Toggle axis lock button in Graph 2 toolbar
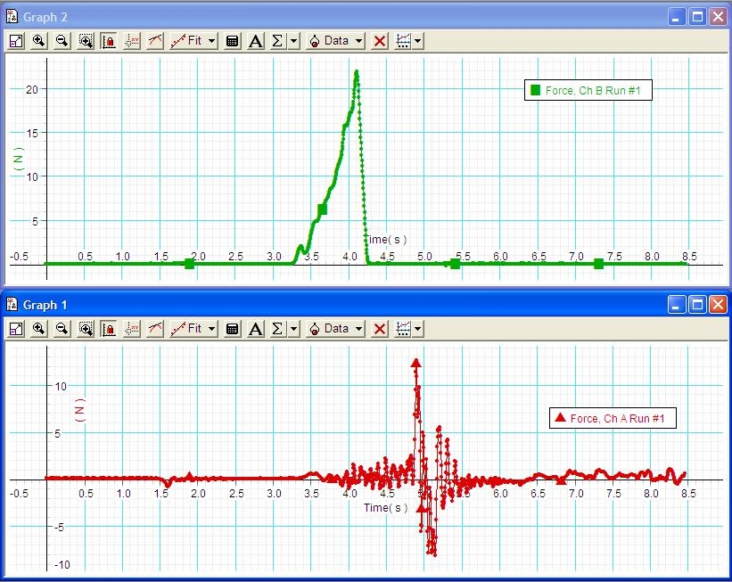 109,41
